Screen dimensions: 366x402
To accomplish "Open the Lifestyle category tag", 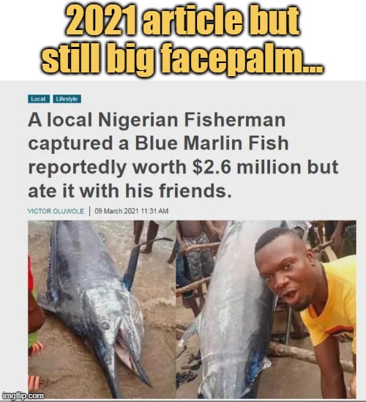I will pyautogui.click(x=67, y=99).
